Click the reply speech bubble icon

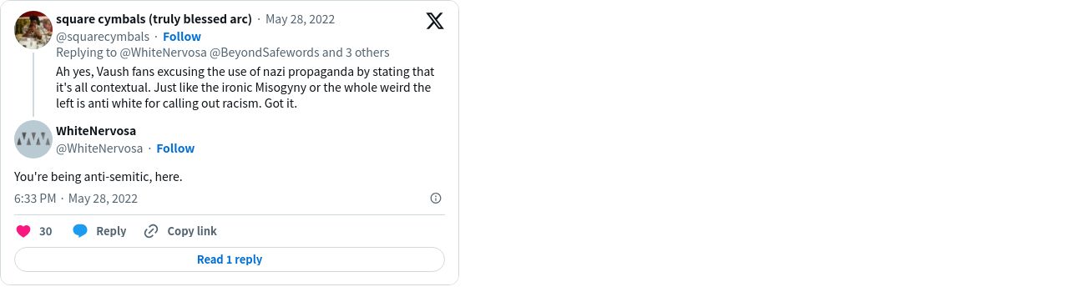tap(80, 231)
